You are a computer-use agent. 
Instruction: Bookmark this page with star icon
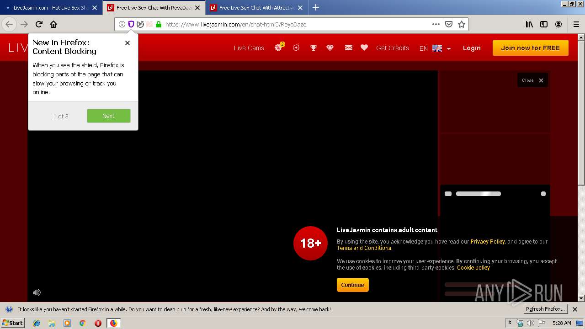click(462, 24)
